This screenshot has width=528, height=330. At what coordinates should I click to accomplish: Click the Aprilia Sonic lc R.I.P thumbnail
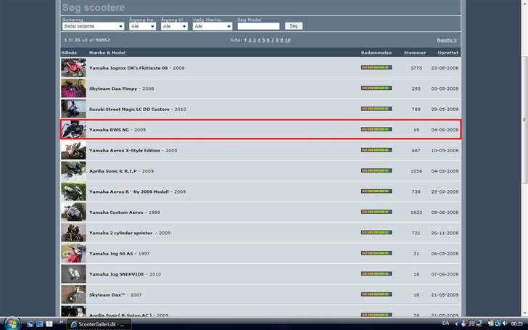[73, 171]
